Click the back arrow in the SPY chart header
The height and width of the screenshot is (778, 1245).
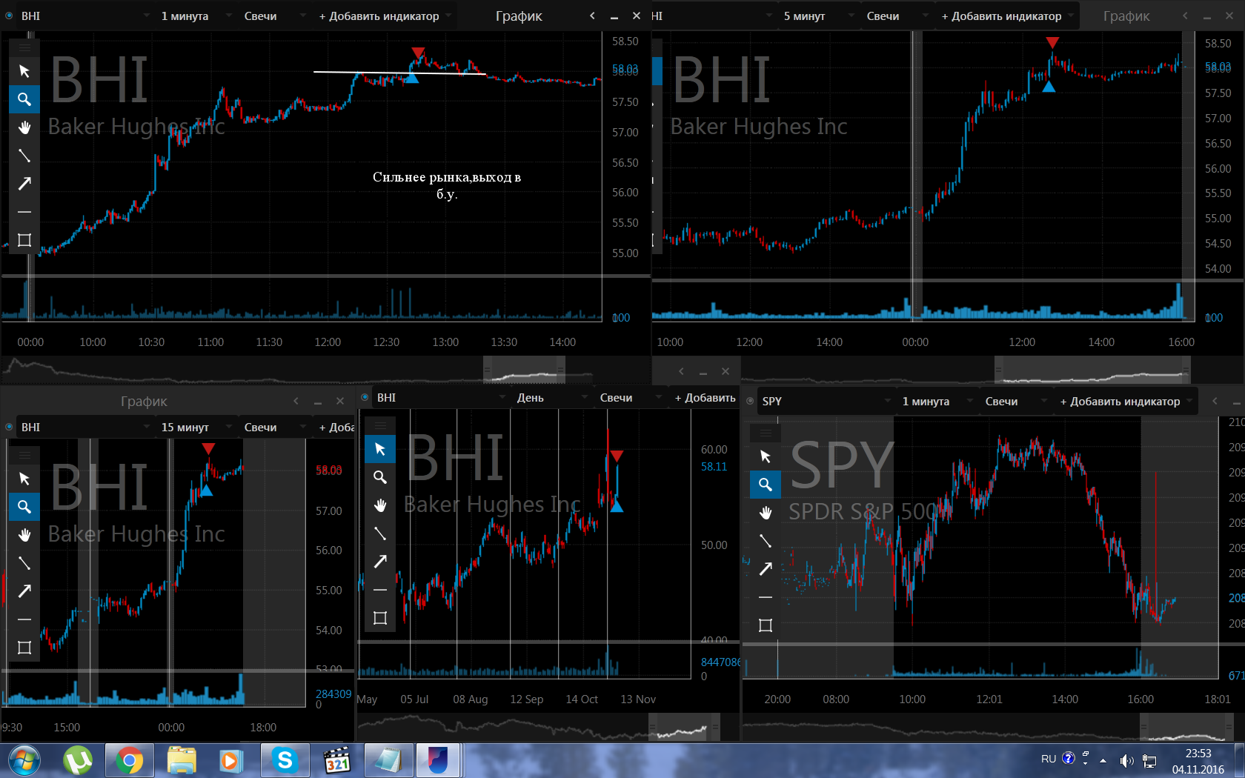click(1215, 401)
